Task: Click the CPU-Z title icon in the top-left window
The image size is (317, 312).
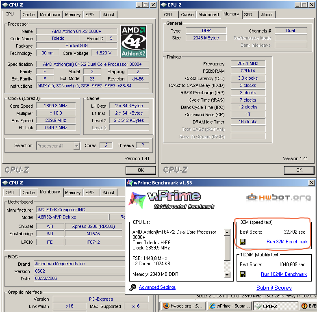Action: (5, 4)
